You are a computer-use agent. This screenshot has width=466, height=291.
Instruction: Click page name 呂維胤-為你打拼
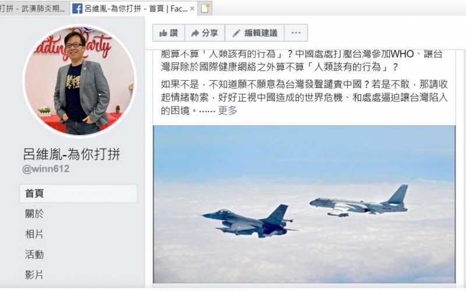point(72,154)
